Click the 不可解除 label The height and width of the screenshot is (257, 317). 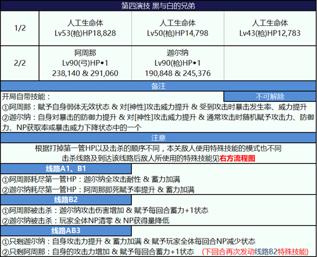(270, 97)
